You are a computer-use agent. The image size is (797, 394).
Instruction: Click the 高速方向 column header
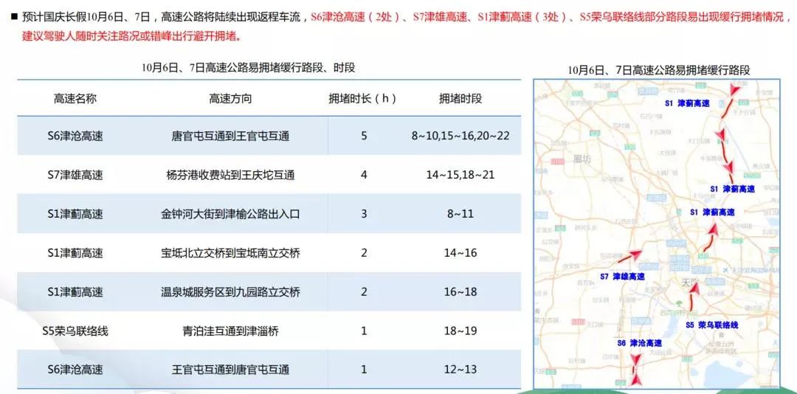[230, 98]
